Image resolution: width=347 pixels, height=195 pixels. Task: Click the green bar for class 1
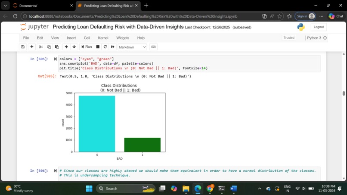tap(143, 145)
